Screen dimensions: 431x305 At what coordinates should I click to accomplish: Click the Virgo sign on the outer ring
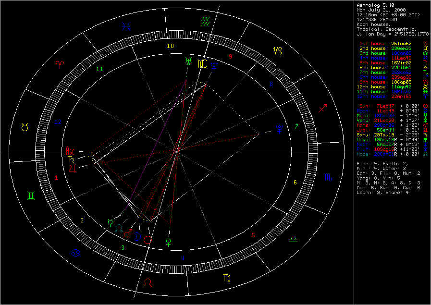[227, 277]
